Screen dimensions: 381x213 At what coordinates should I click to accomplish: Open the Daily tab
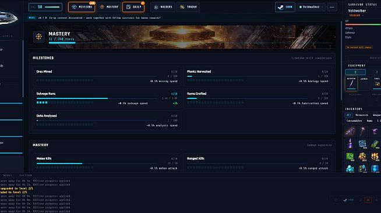pyautogui.click(x=133, y=7)
